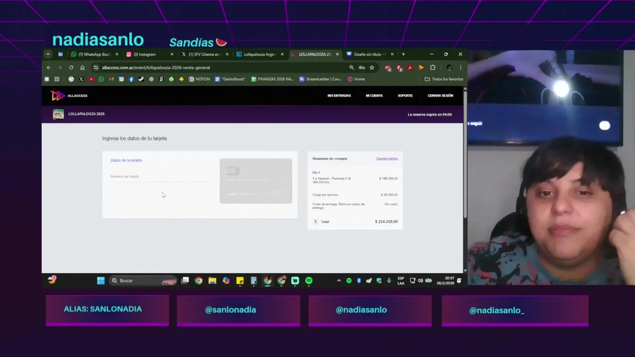This screenshot has width=635, height=357.
Task: Open MI CUENTA in site header
Action: 374,96
